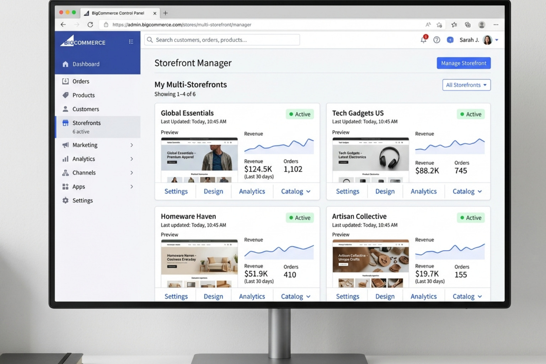Click the read aloud icon in address bar

click(428, 25)
